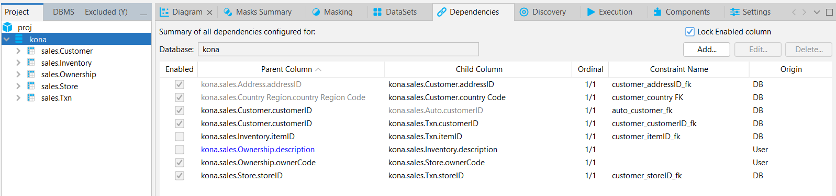Click the Origin column header
This screenshot has width=836, height=196.
(790, 69)
